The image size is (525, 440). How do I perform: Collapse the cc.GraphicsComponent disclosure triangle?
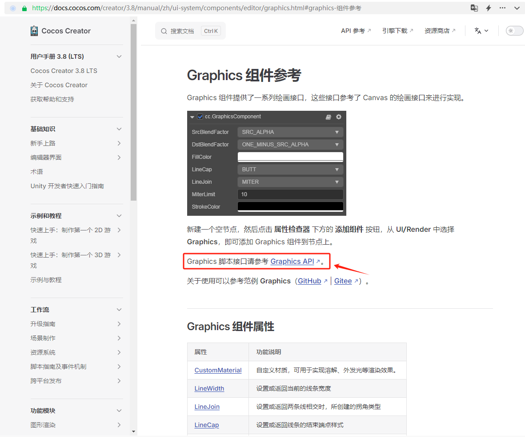tap(192, 117)
